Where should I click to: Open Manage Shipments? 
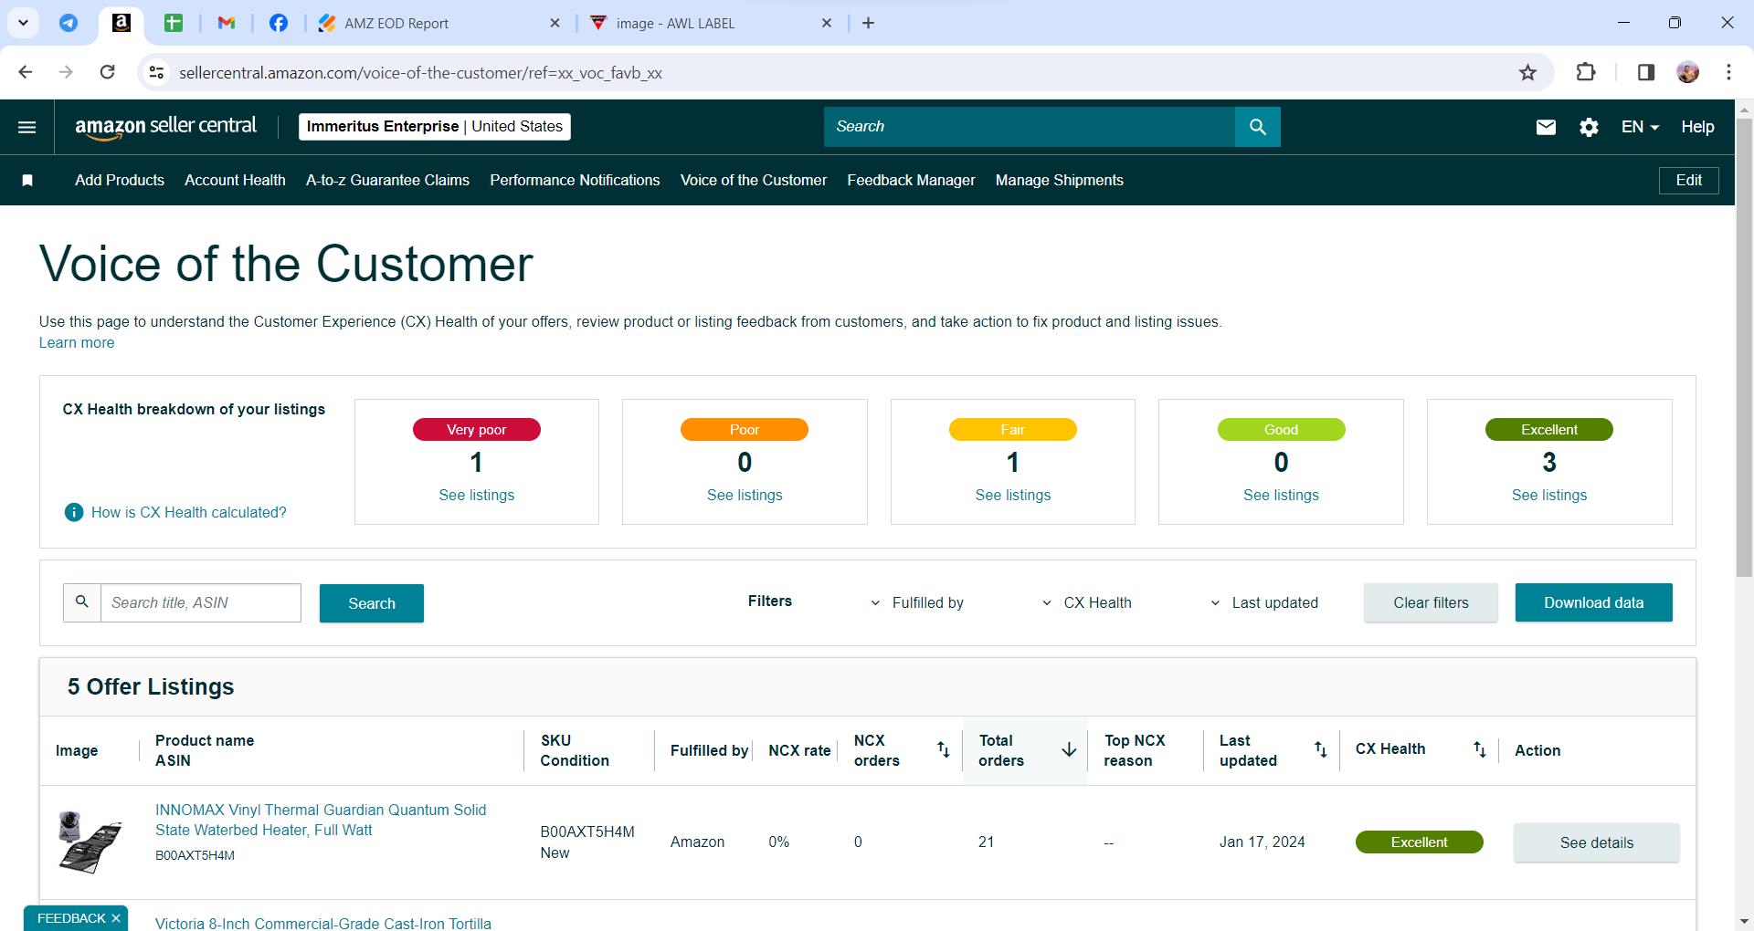(x=1060, y=181)
